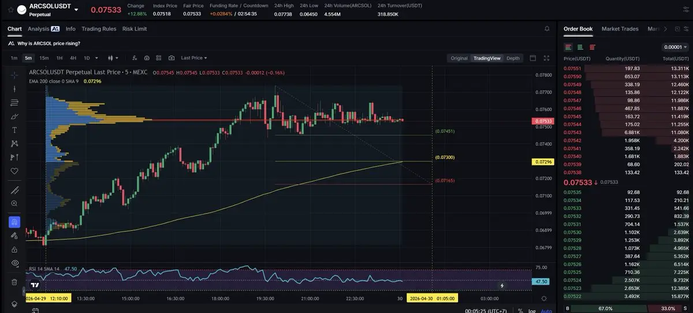Open ARCSOLUSDT pair selector dropdown
This screenshot has height=313, width=693.
point(76,9)
